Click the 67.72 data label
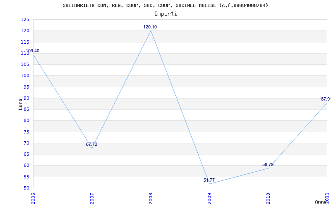331x206 pixels. [x=91, y=145]
